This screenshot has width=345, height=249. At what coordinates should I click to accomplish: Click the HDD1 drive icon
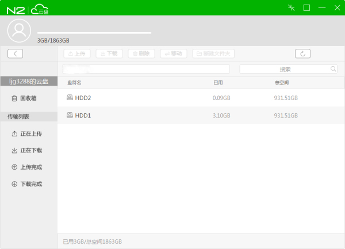click(x=70, y=116)
